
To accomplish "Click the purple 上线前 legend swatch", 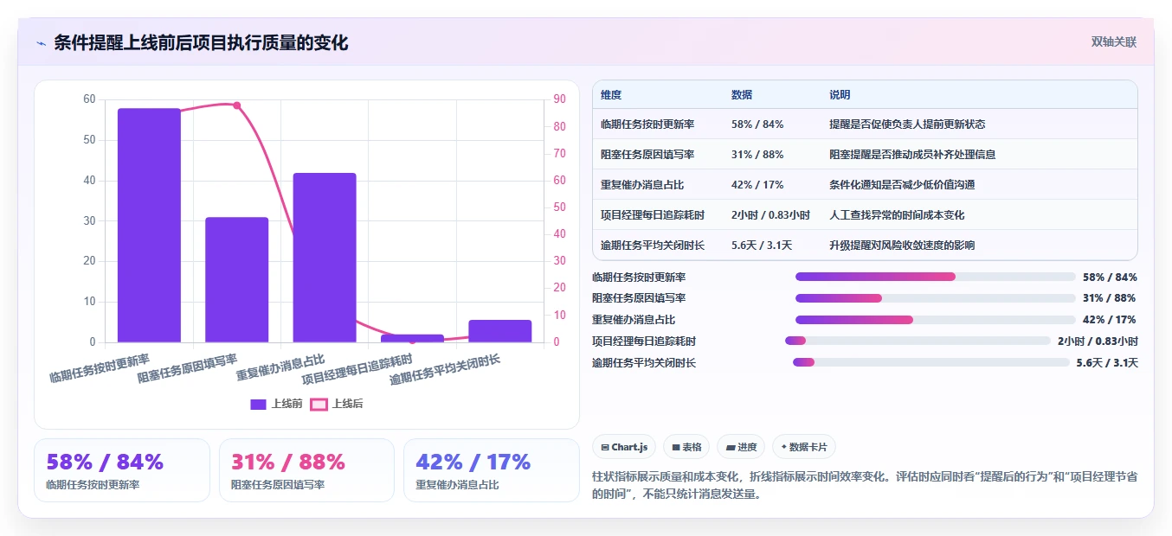I will tap(258, 404).
